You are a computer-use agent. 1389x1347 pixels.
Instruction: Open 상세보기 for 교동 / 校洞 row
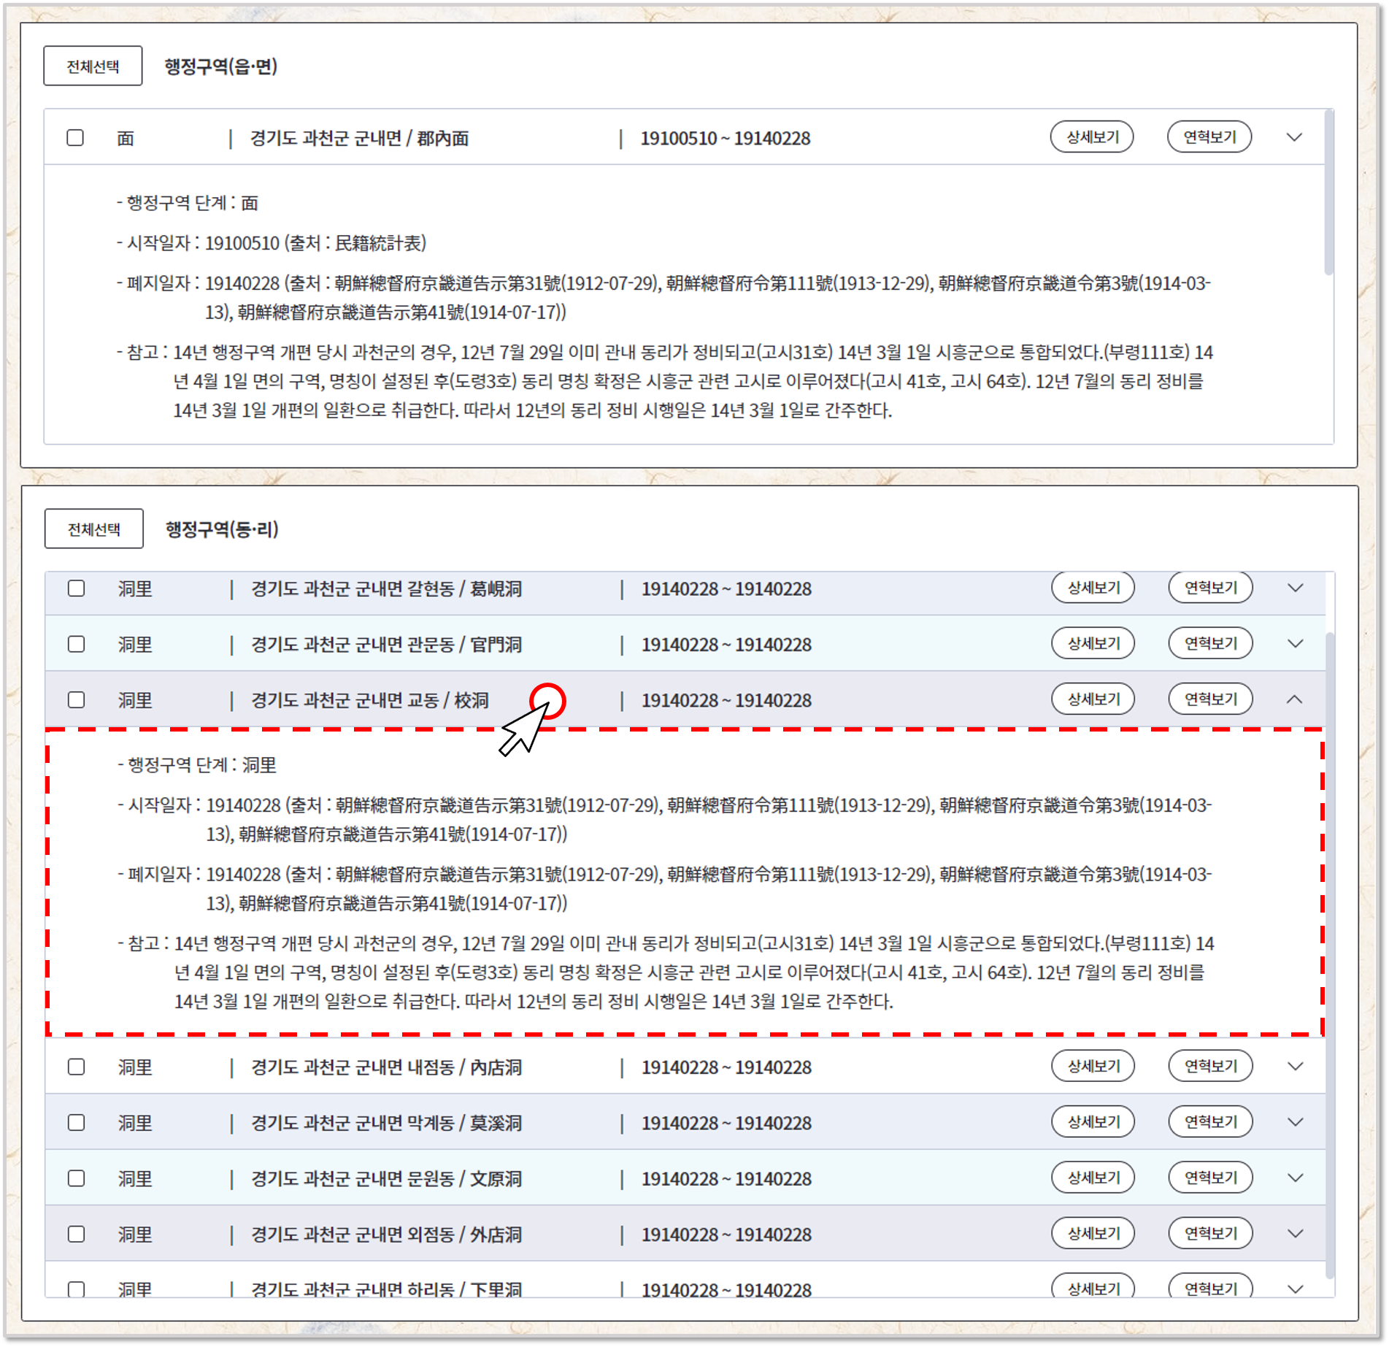point(1093,699)
